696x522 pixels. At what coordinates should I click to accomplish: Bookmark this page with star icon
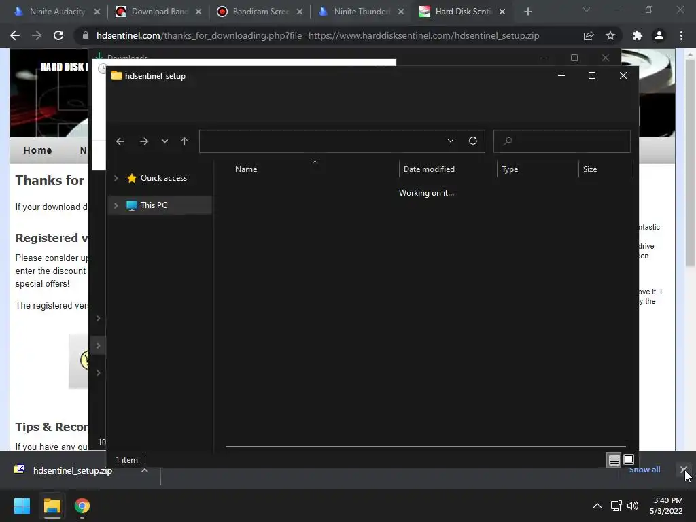tap(610, 35)
